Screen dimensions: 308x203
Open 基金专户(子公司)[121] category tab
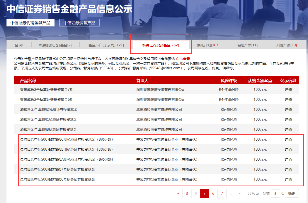(106, 45)
